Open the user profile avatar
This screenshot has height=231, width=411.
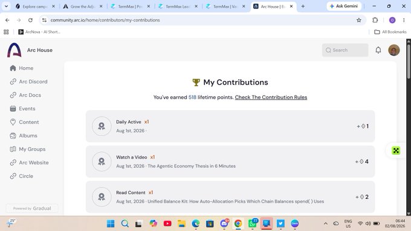393,50
